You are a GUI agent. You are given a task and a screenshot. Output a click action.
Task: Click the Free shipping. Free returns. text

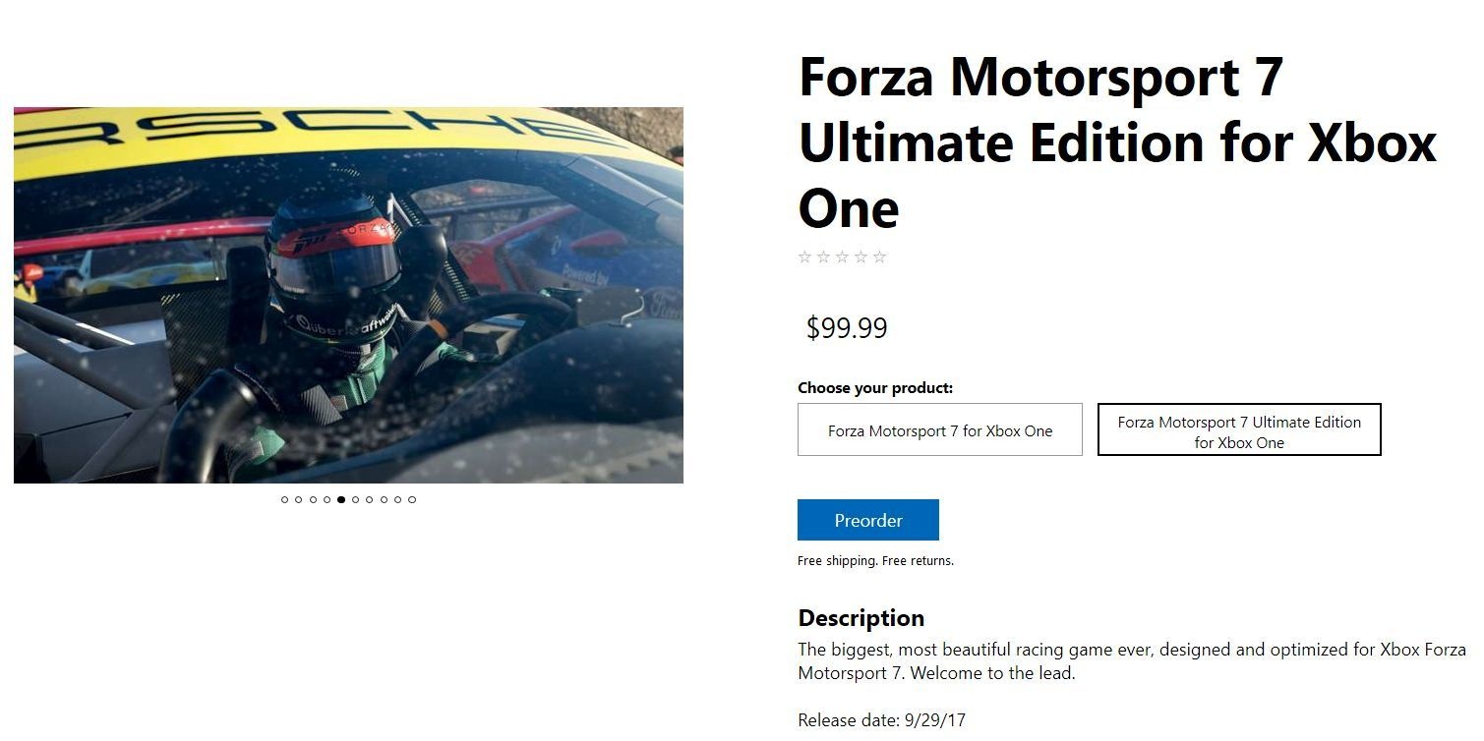(875, 561)
